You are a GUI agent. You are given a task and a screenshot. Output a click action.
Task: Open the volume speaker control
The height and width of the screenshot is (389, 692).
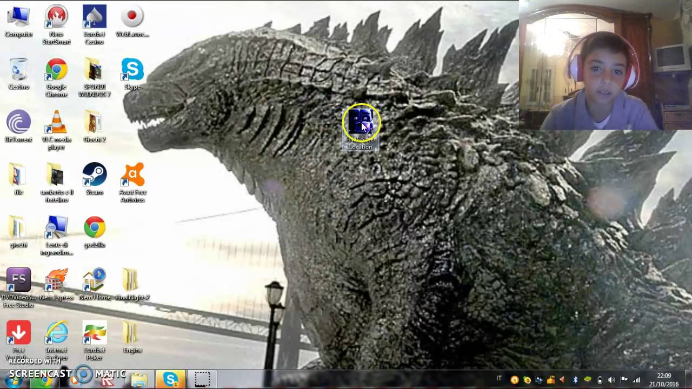click(x=611, y=380)
